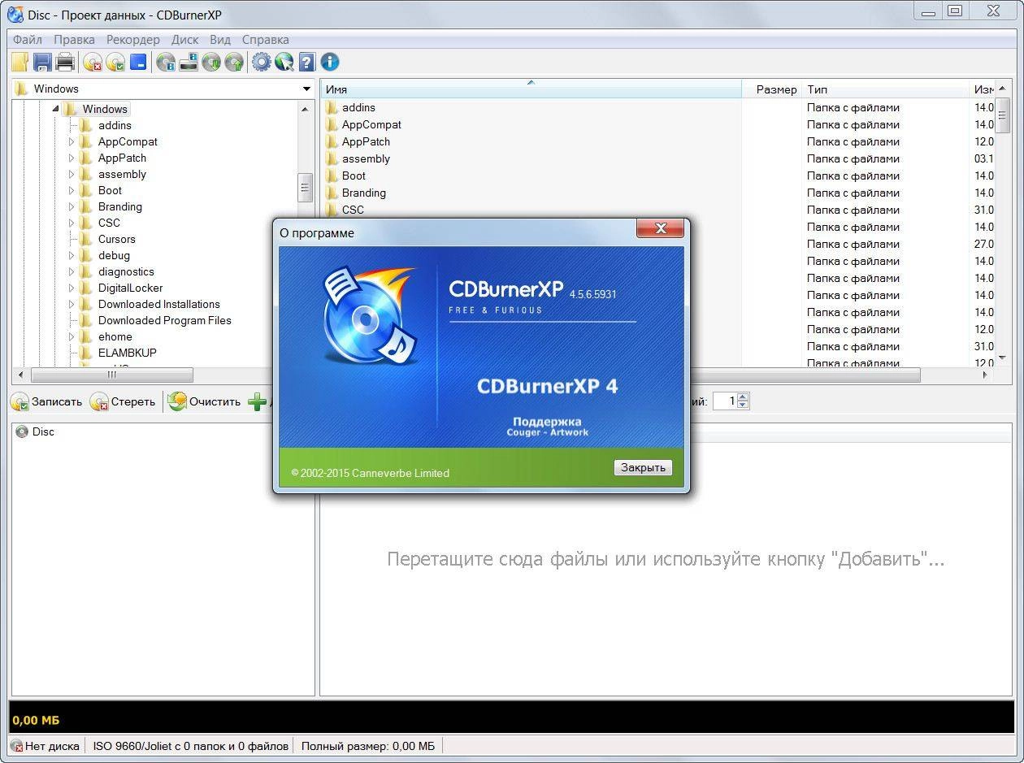Image resolution: width=1024 pixels, height=763 pixels.
Task: Sort by the Имя column header
Action: click(x=532, y=89)
